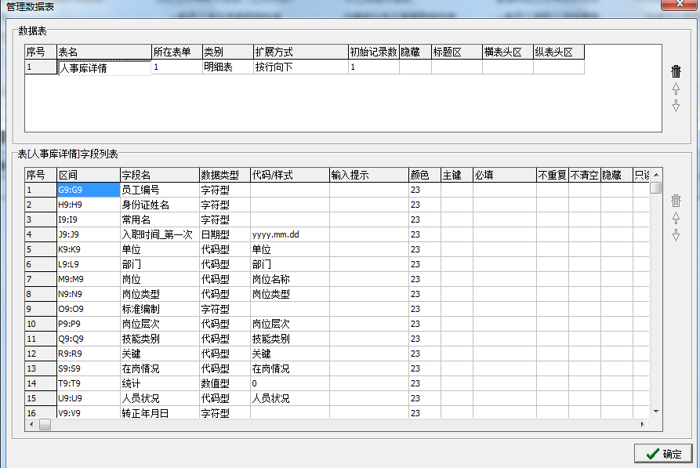Select the 入职时间_第一次 field name cell
The image size is (700, 468).
pyautogui.click(x=160, y=234)
